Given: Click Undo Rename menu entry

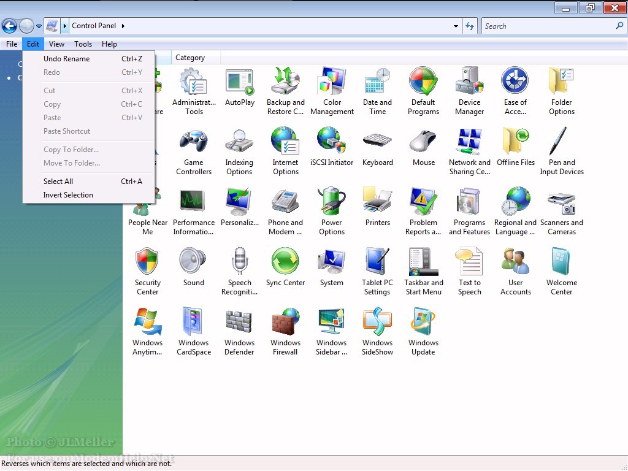Looking at the screenshot, I should tap(66, 59).
